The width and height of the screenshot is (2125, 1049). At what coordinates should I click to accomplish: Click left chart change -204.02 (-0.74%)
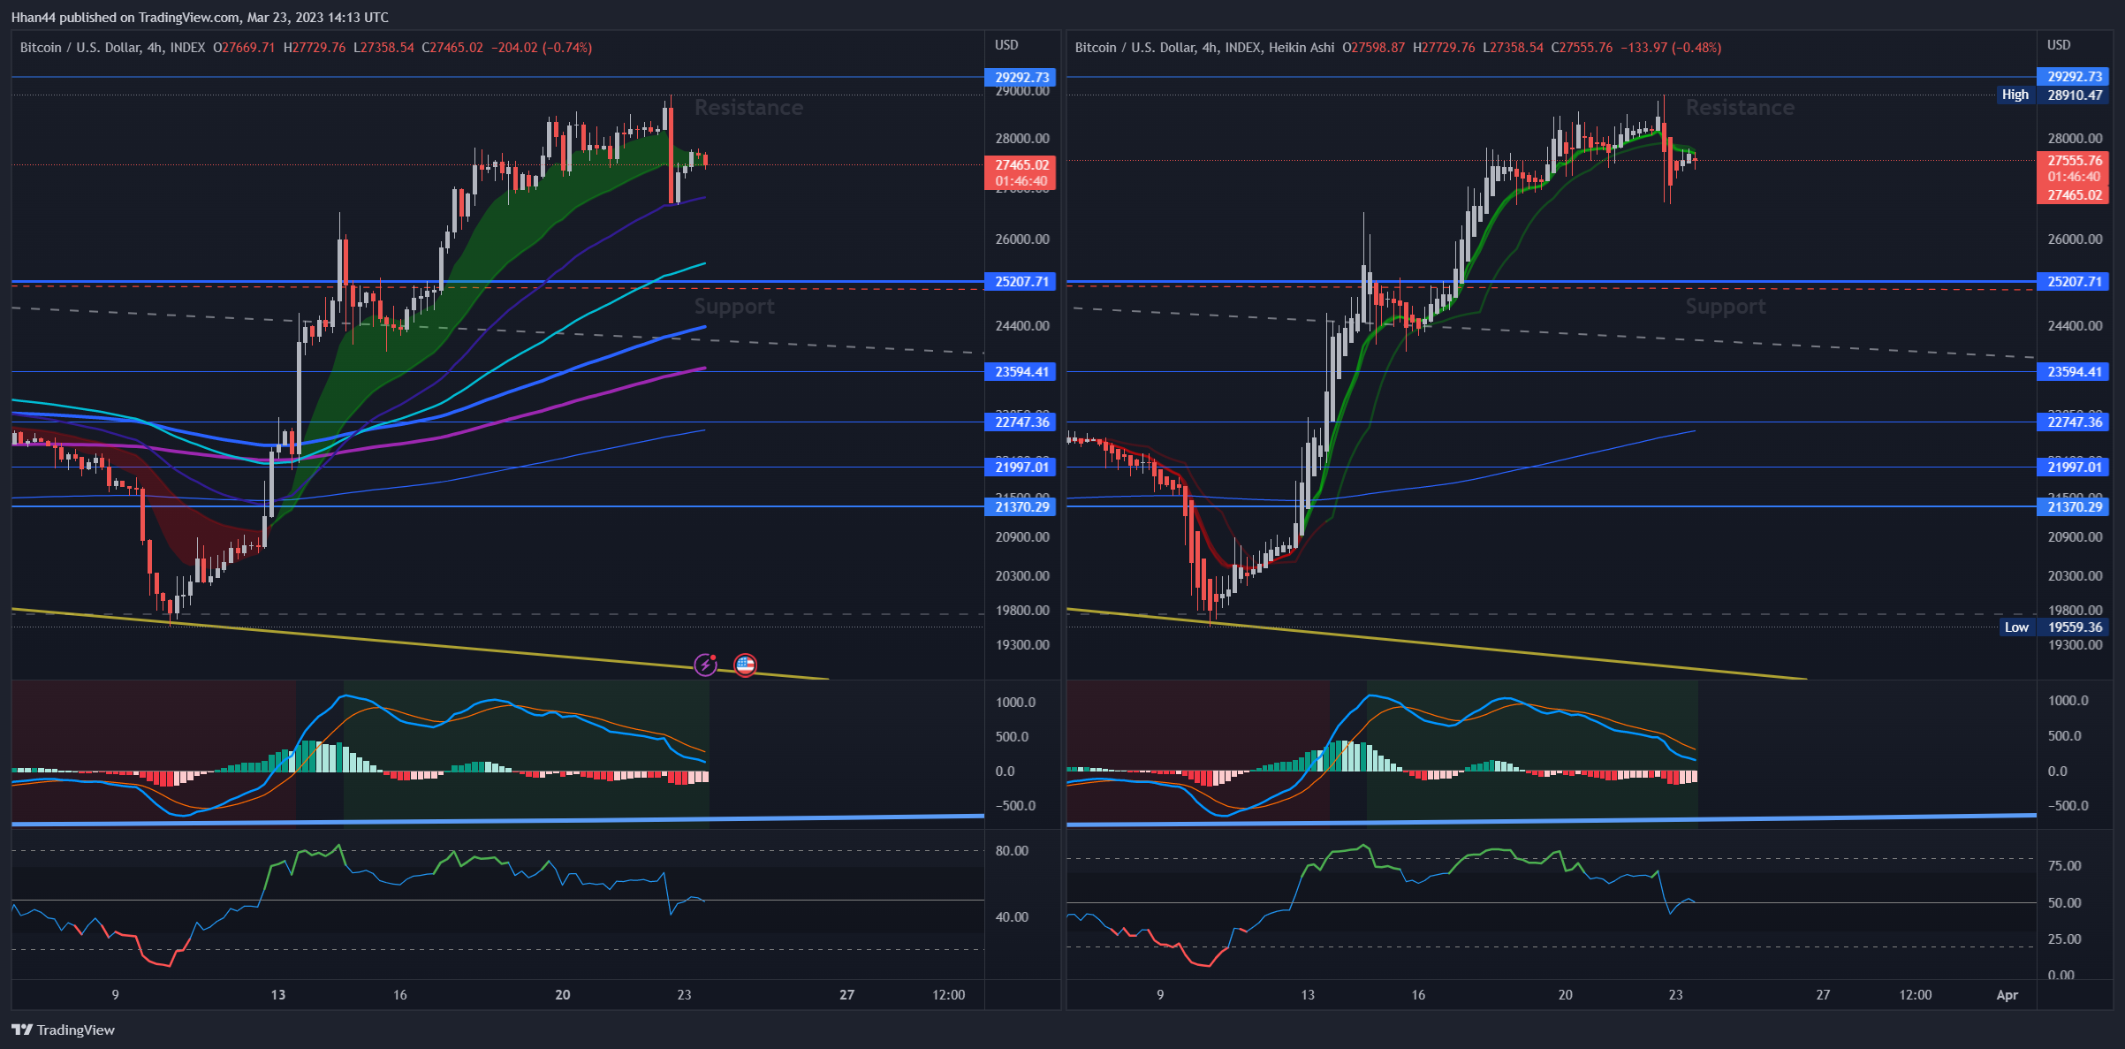point(542,48)
